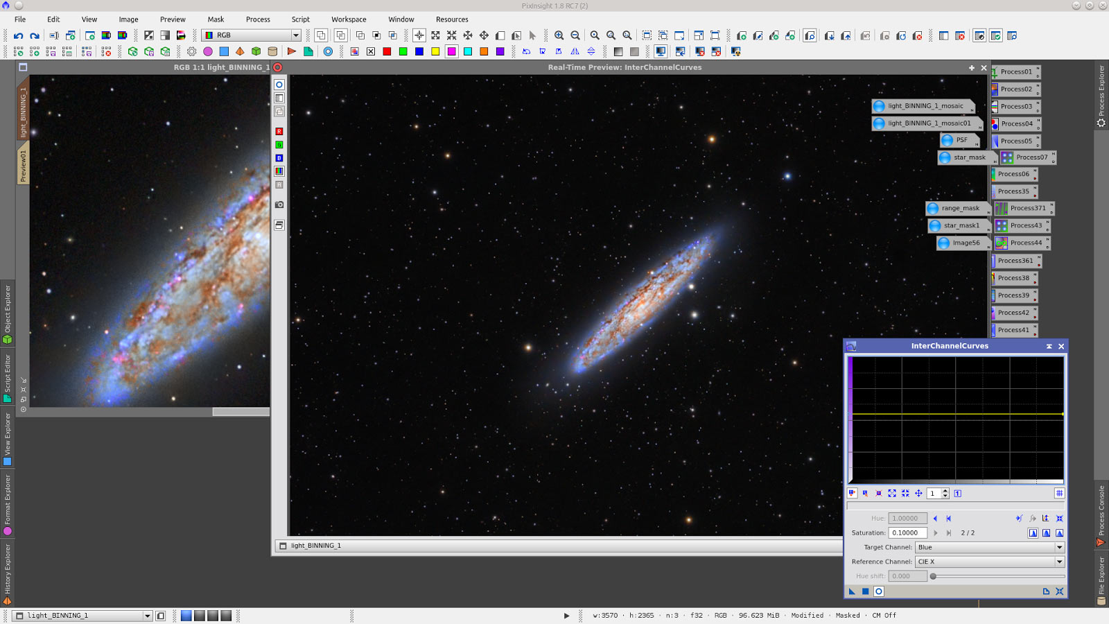The height and width of the screenshot is (624, 1109).
Task: Toggle the Blue channel display in the preview toolbar
Action: [279, 157]
